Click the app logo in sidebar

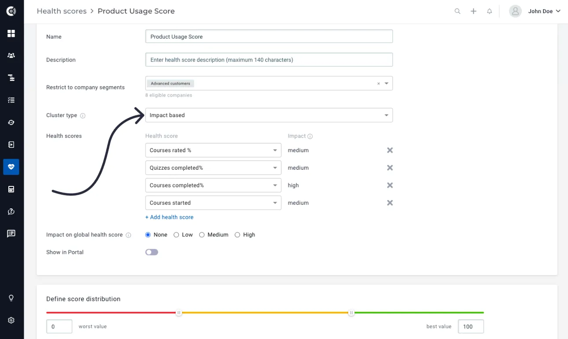point(11,11)
